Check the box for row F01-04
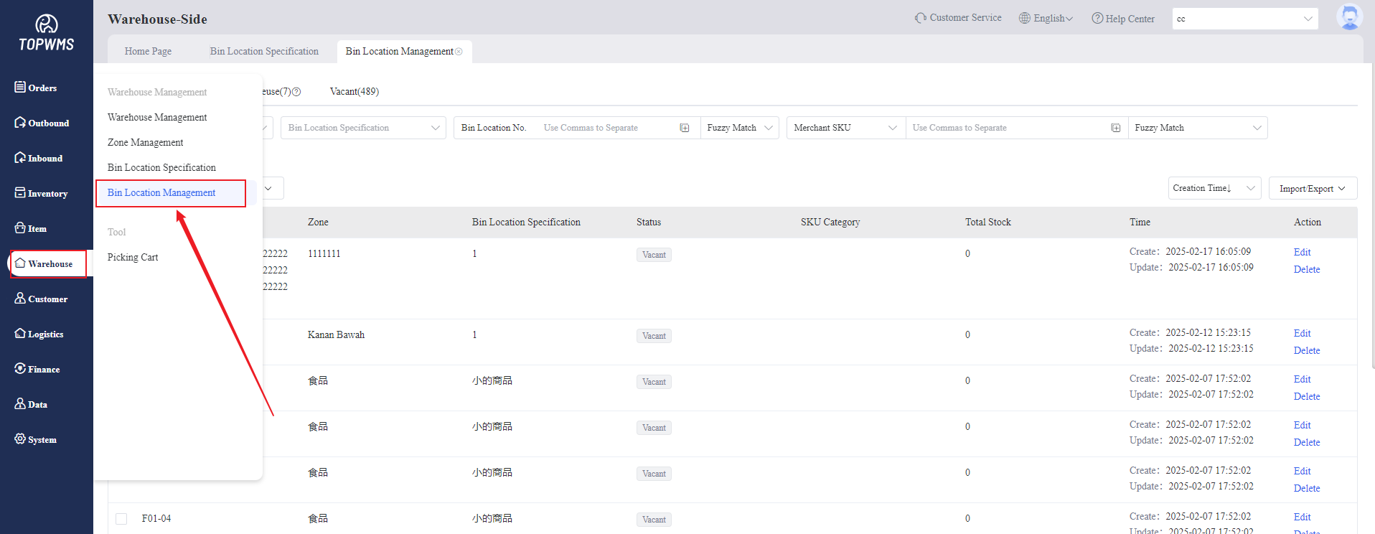This screenshot has height=534, width=1375. coord(121,519)
